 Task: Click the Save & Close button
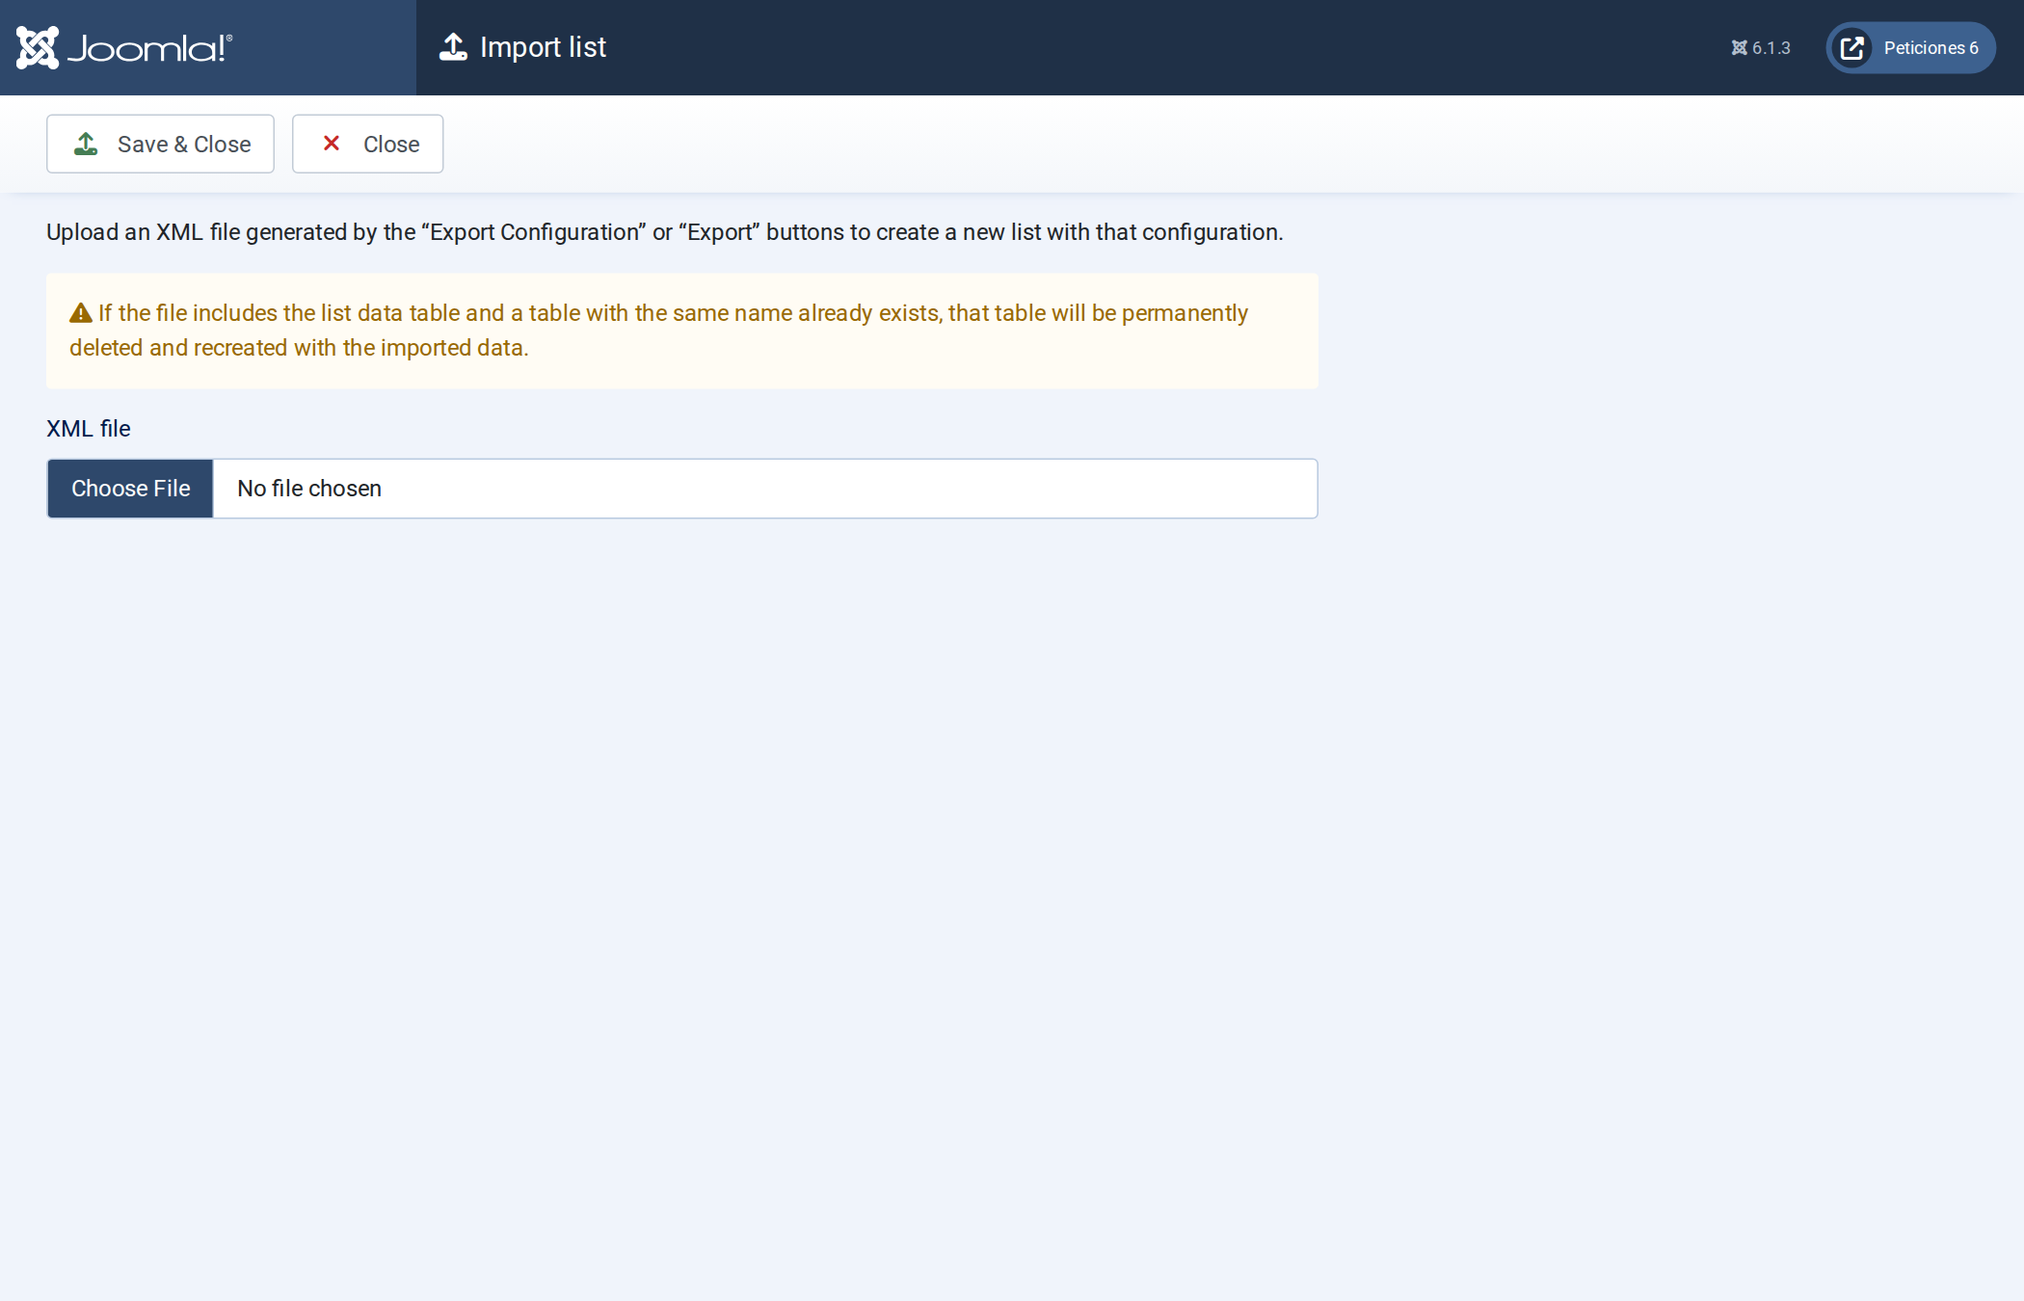click(160, 145)
